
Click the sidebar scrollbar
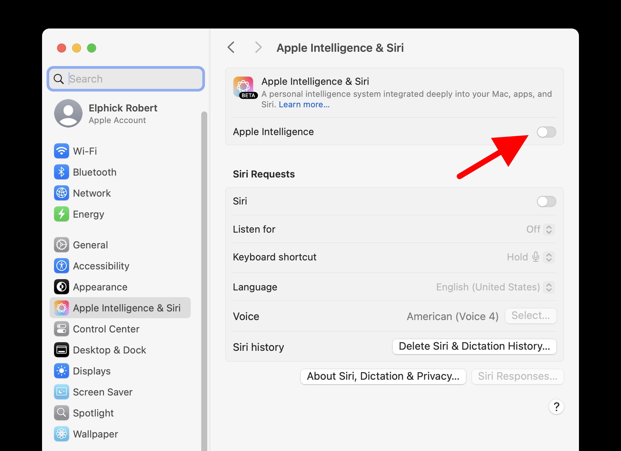(x=204, y=281)
